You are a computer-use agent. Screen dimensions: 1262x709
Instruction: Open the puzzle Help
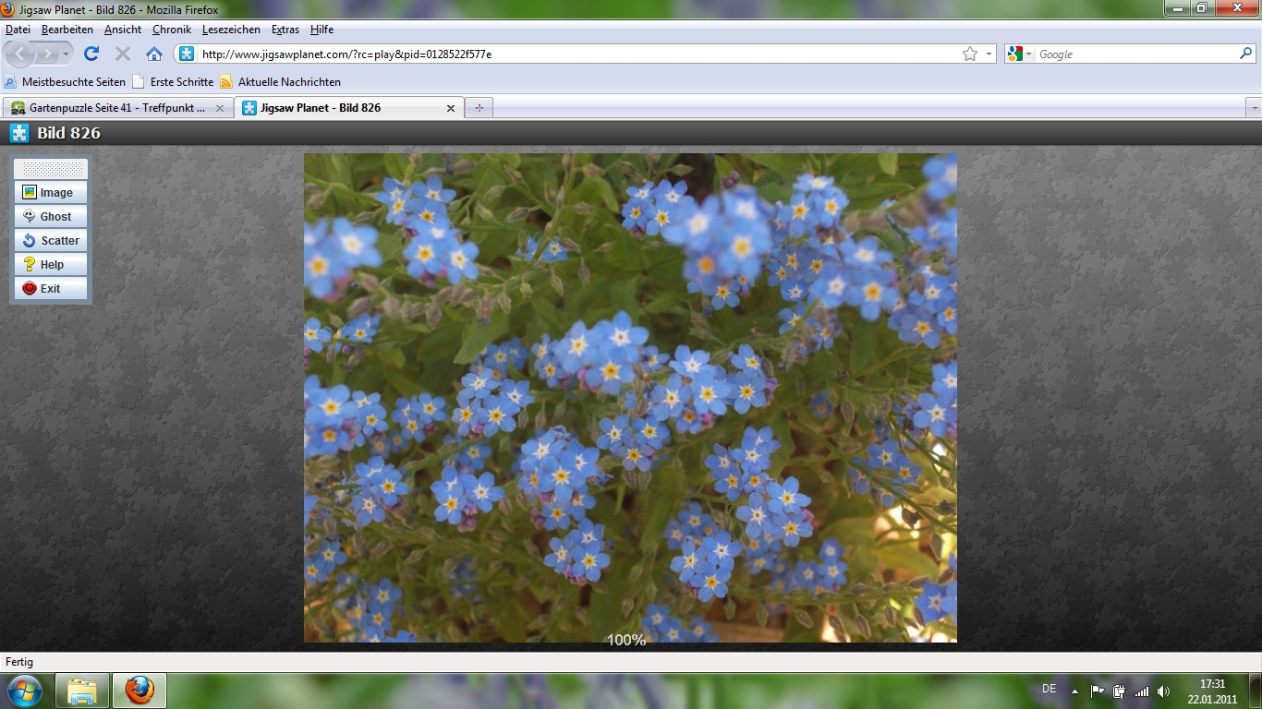pos(51,264)
